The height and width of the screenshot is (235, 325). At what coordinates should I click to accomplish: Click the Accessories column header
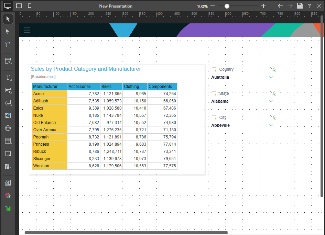pyautogui.click(x=84, y=87)
